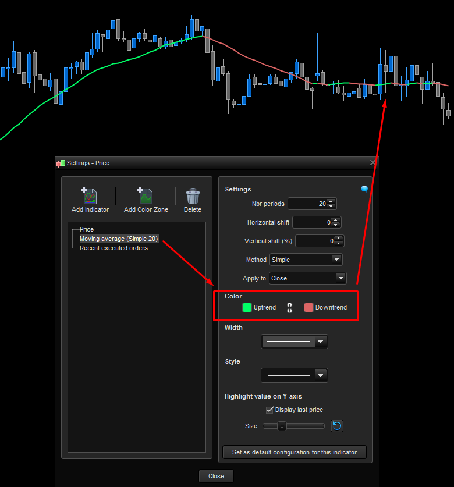Select Moving average (Simple 20) item
This screenshot has width=454, height=487.
tap(119, 239)
